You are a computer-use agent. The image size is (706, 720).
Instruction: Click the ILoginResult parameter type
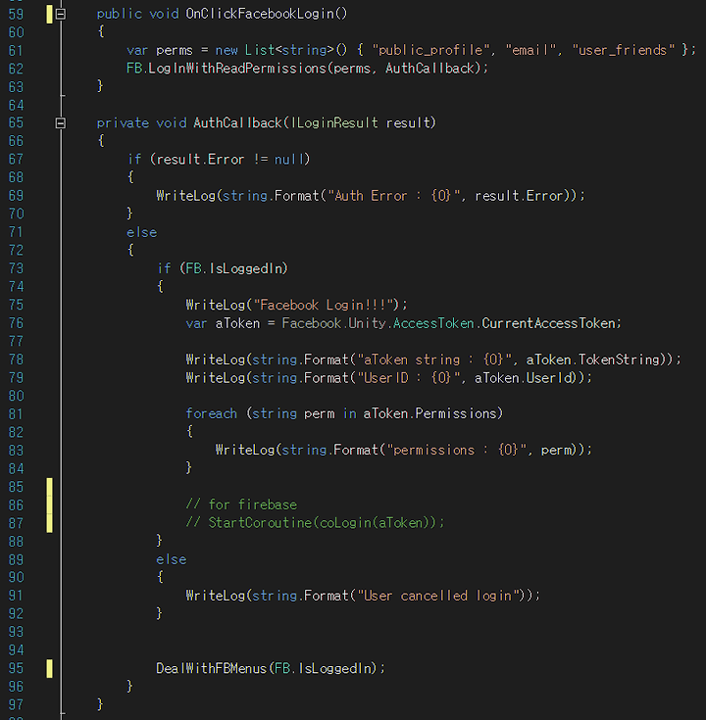(x=334, y=123)
